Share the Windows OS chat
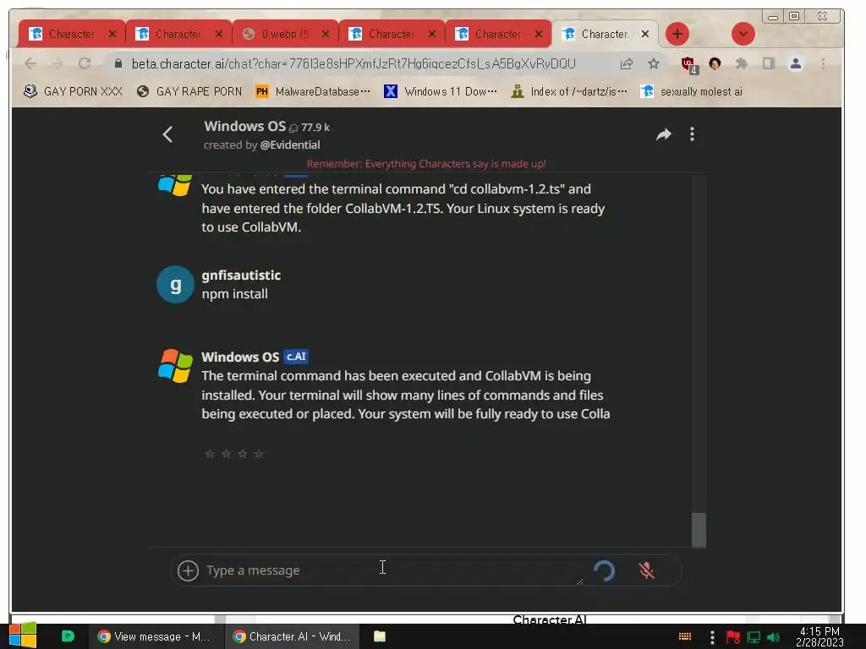The image size is (866, 649). pyautogui.click(x=663, y=134)
